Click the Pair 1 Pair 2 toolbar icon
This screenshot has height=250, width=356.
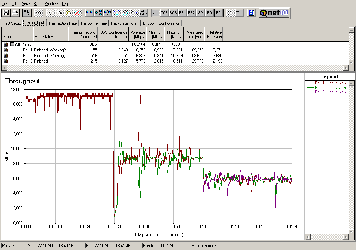pyautogui.click(x=143, y=13)
